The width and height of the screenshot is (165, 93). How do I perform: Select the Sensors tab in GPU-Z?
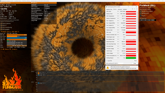115,9
